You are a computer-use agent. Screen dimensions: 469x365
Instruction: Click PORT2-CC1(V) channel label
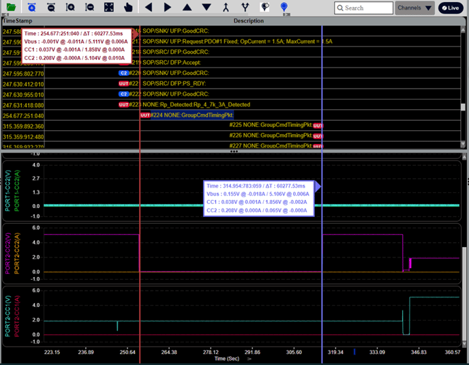[7, 316]
